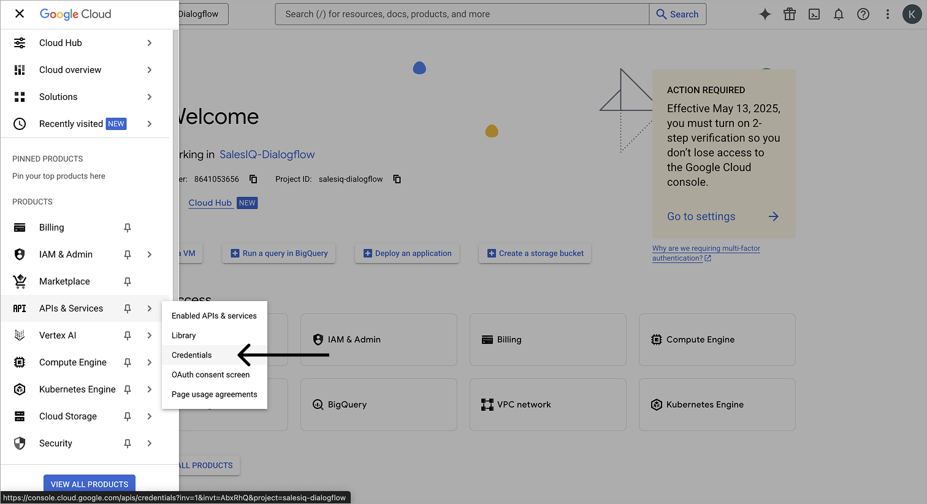The image size is (927, 504).
Task: Open the SalesIQ-Dialogflow project link
Action: click(x=267, y=155)
